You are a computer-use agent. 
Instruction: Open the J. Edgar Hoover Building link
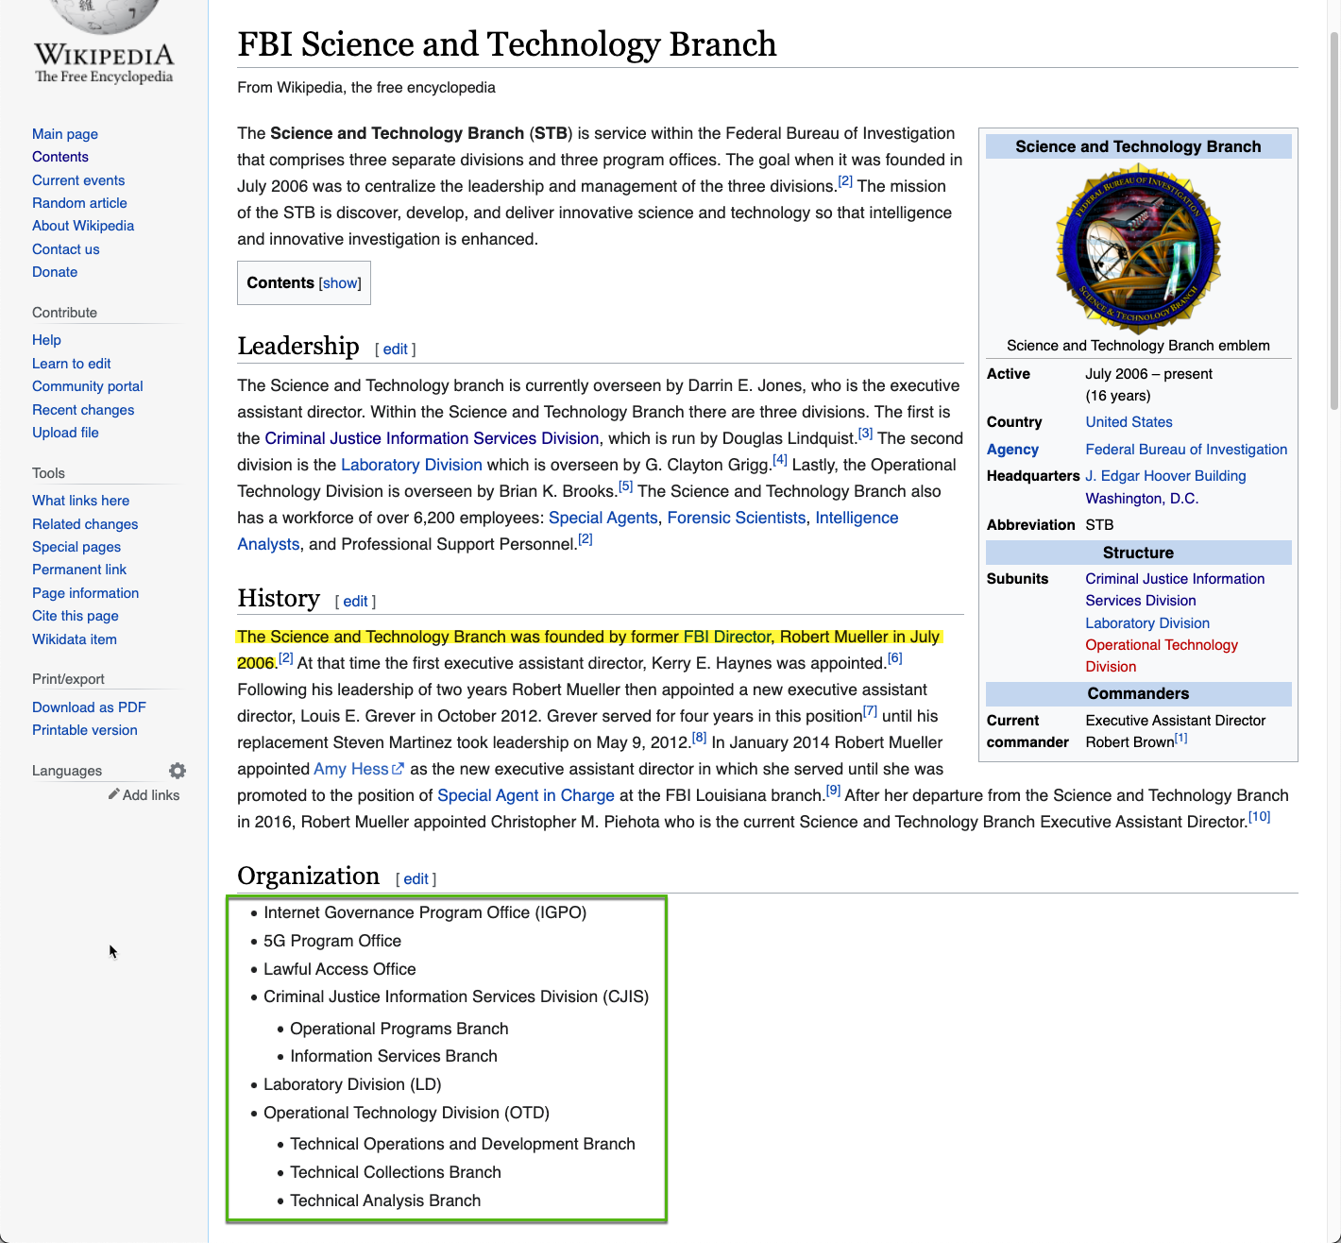click(1165, 476)
